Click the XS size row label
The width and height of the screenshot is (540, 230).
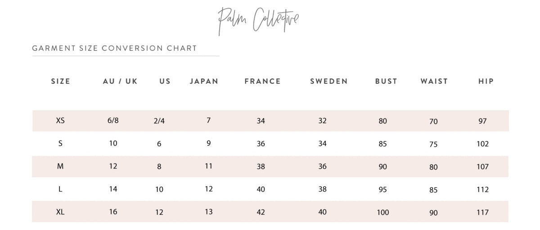point(60,121)
